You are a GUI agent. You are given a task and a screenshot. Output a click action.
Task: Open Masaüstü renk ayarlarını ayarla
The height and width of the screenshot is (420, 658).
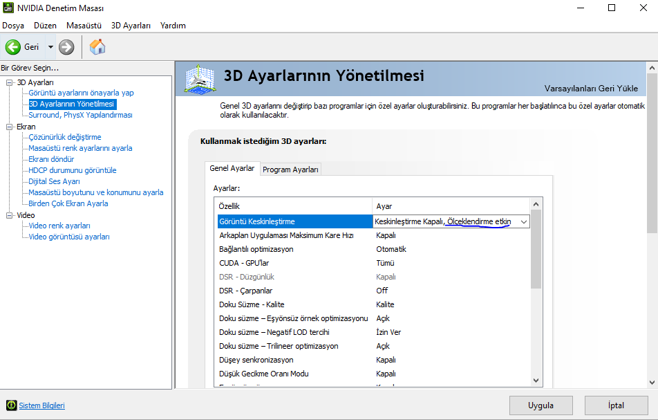tap(80, 148)
